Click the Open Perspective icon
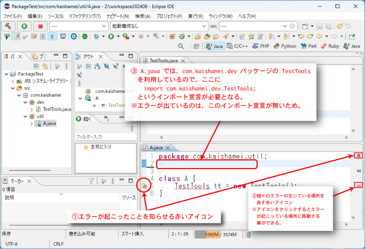This screenshot has height=249, width=365. pyautogui.click(x=196, y=46)
